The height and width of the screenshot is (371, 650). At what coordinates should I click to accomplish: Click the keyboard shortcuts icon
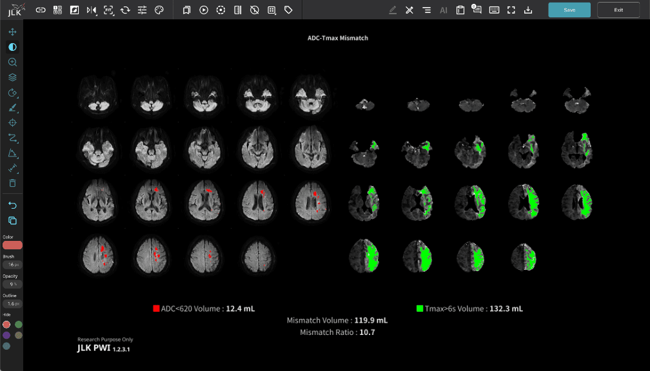point(494,10)
